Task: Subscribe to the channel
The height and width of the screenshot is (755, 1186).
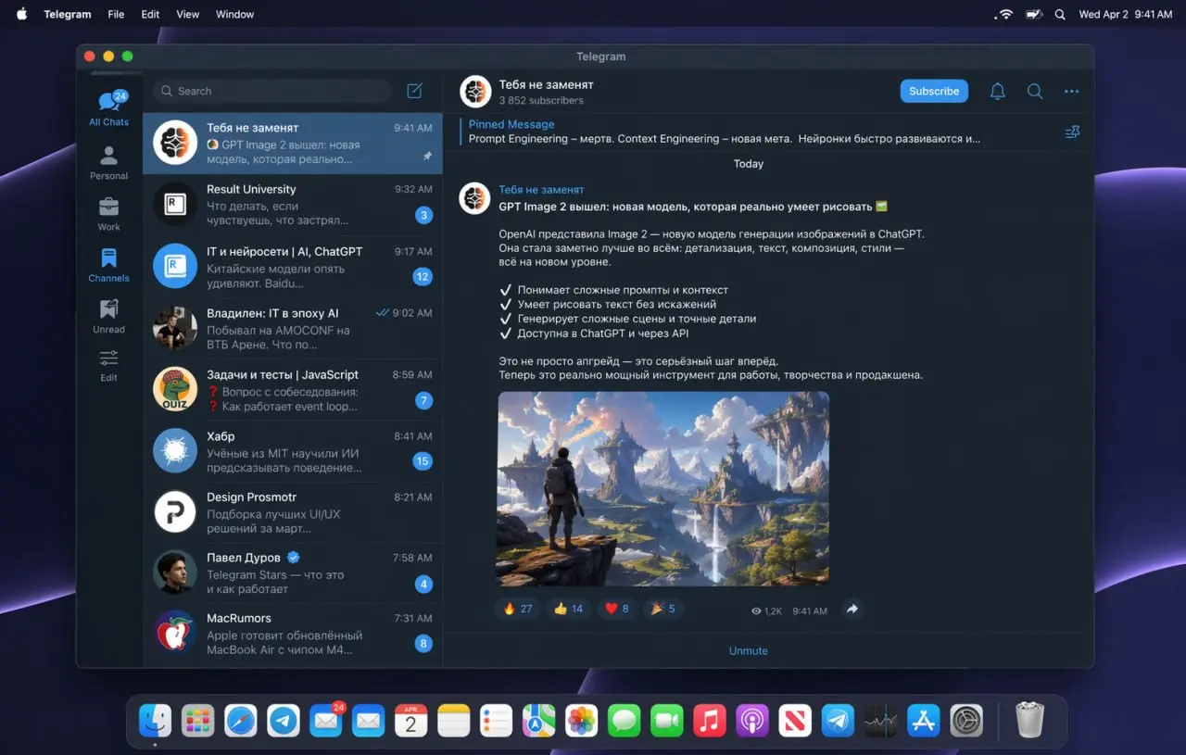Action: [934, 91]
